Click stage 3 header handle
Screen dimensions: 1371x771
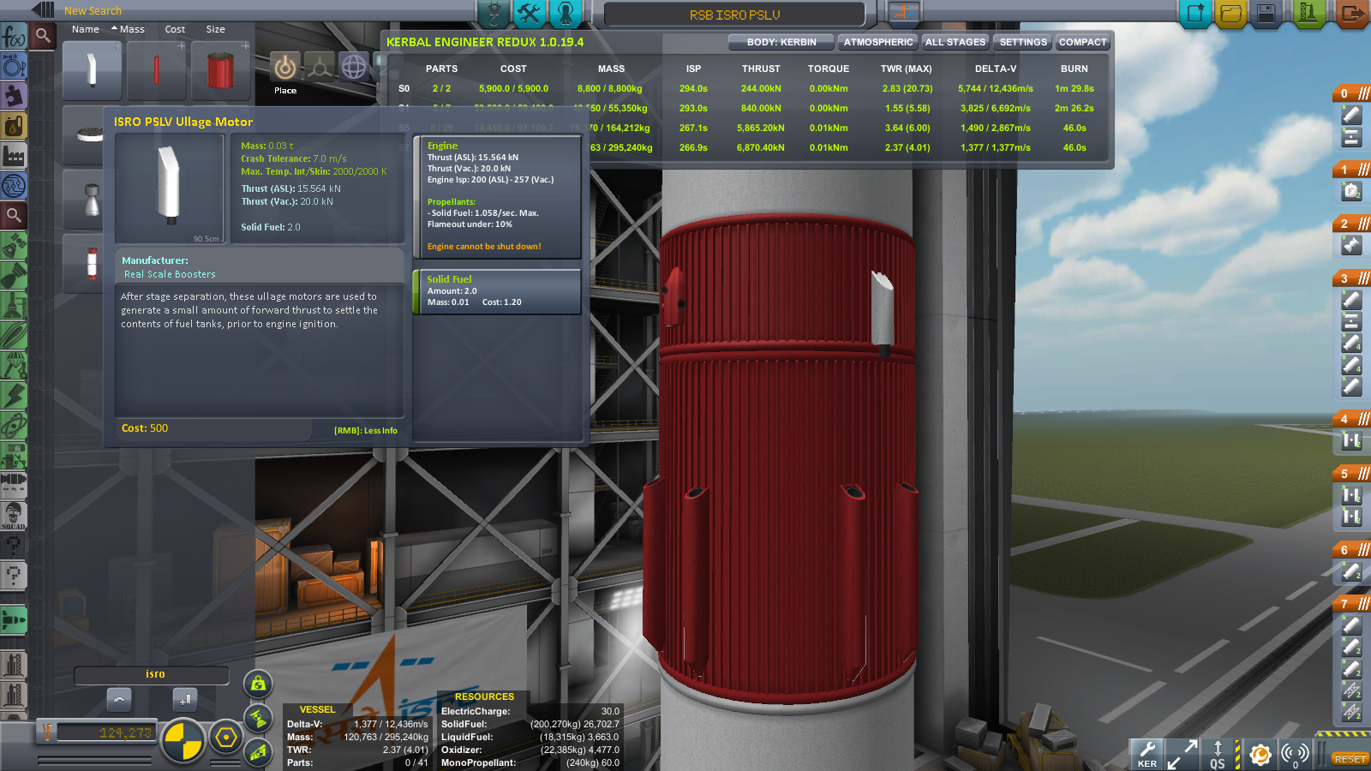(x=1351, y=278)
